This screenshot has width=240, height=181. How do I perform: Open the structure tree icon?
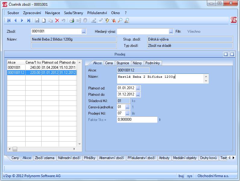[x=79, y=20]
